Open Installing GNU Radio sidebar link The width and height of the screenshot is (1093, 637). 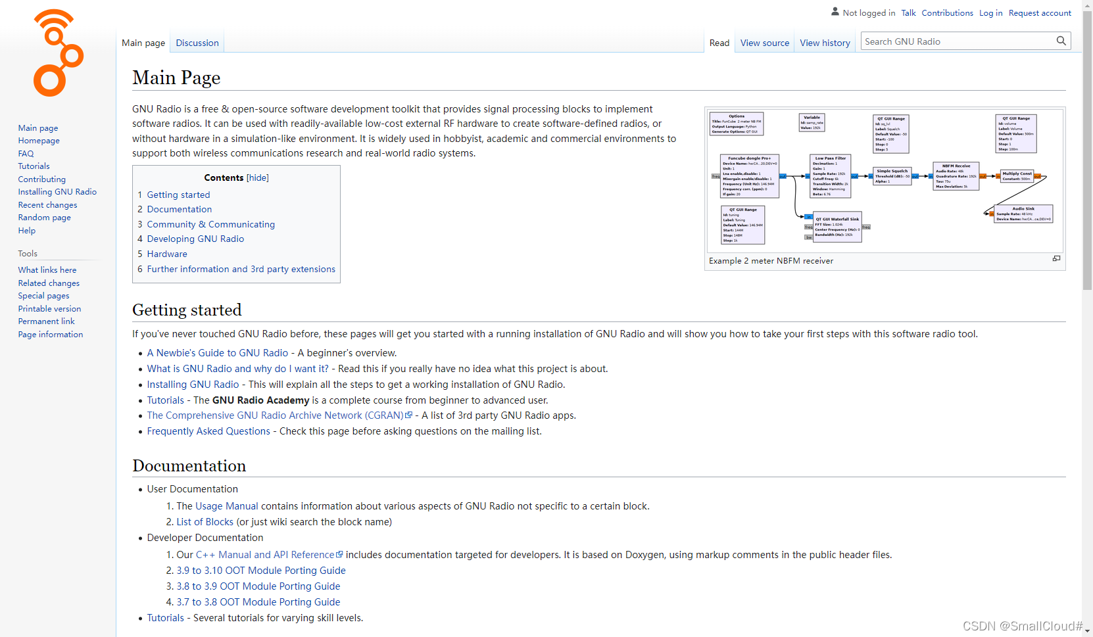pyautogui.click(x=57, y=192)
